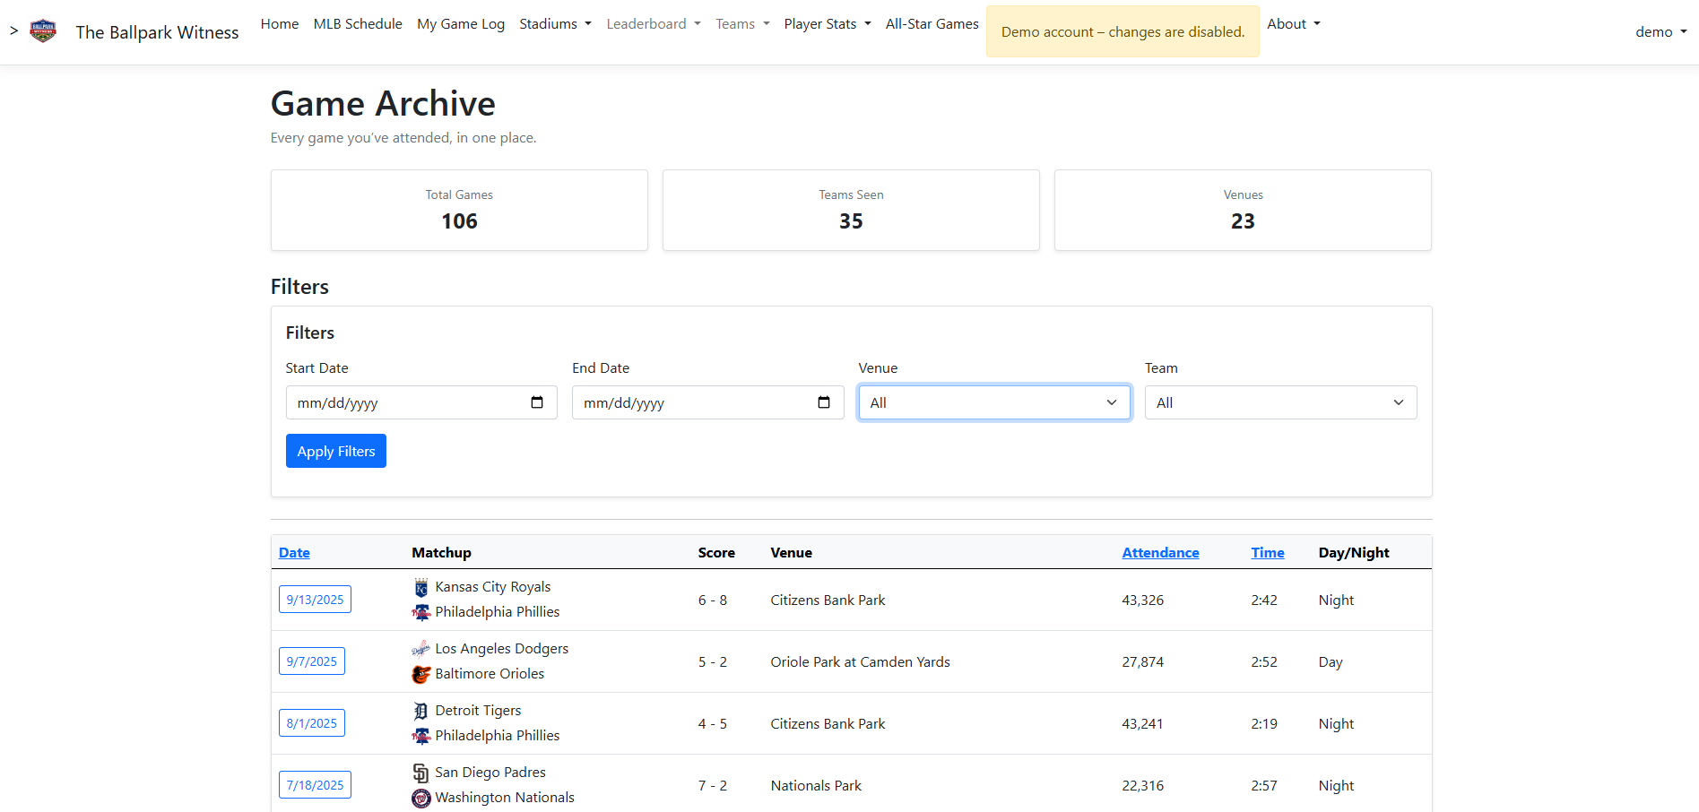Viewport: 1699px width, 812px height.
Task: Click the Los Angeles Dodgers team logo
Action: [421, 649]
